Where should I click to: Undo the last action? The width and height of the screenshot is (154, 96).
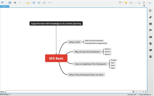(15, 3)
